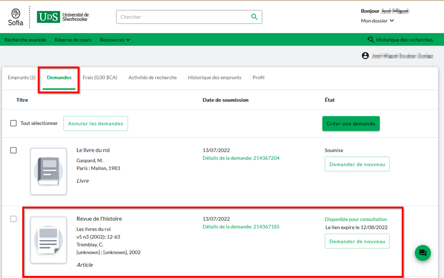The image size is (444, 278).
Task: Select the Demandes tab
Action: click(59, 78)
